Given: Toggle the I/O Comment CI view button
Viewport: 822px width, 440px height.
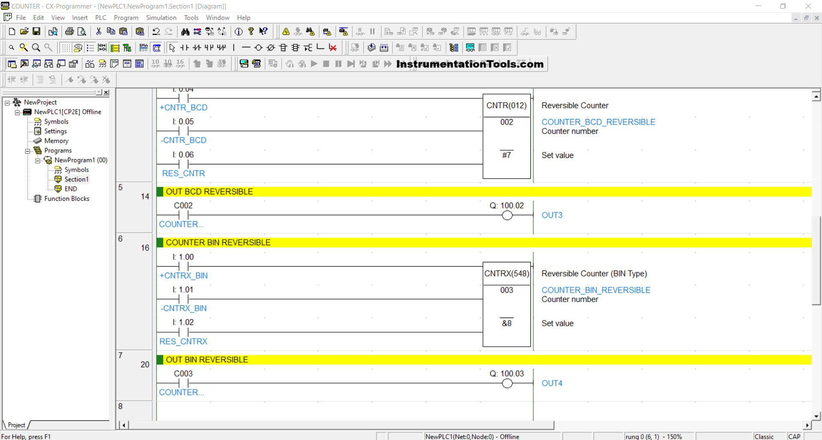Looking at the screenshot, I should point(157,48).
